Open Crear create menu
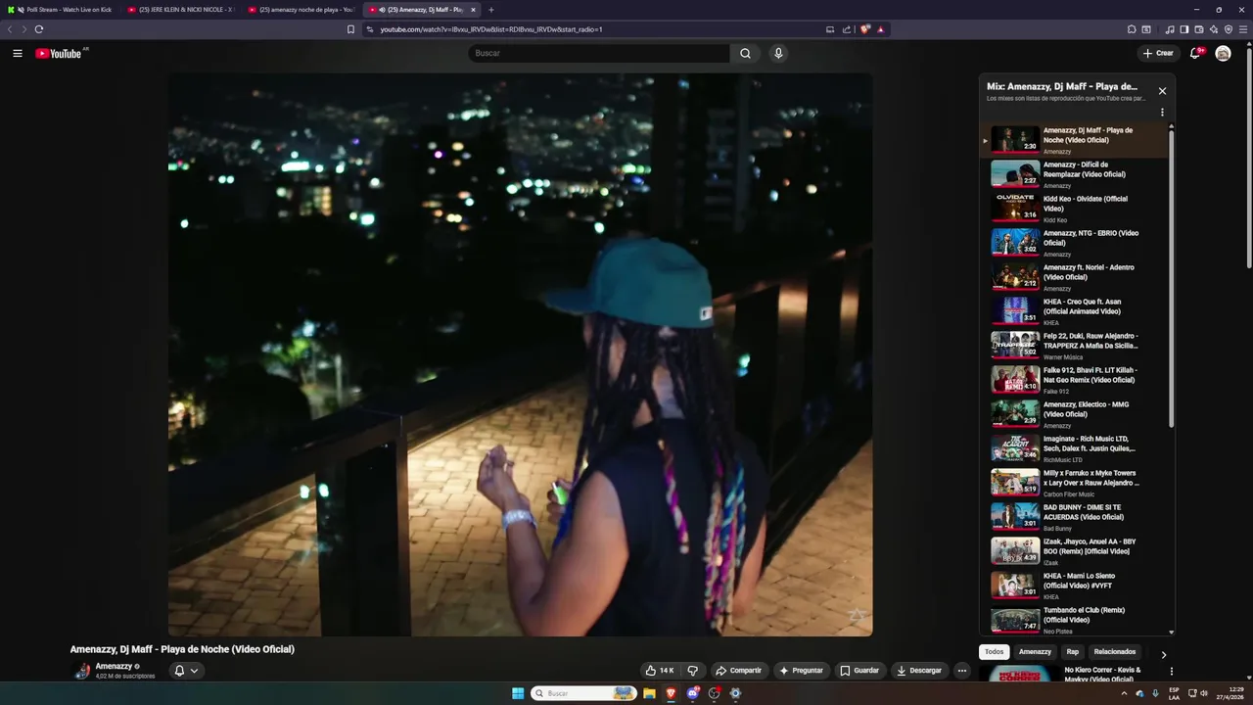 (x=1158, y=53)
